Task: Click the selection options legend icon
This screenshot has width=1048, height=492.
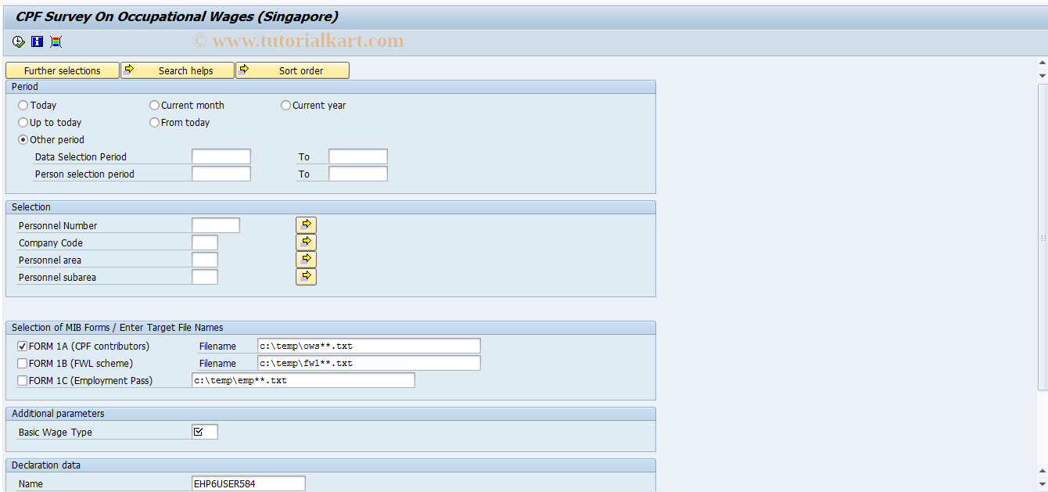Action: pos(56,41)
